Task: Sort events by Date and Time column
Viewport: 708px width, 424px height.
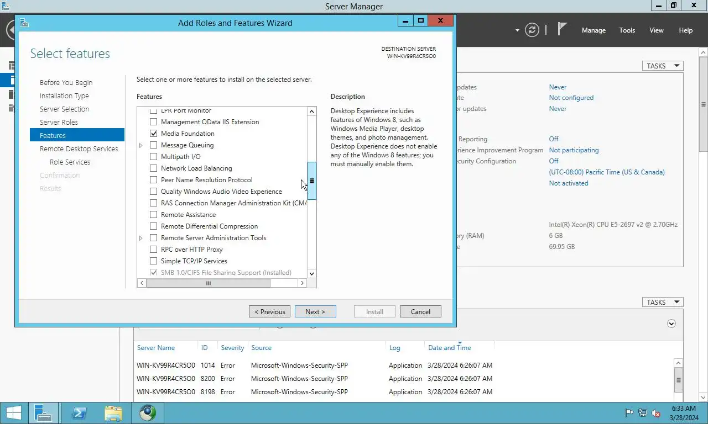Action: (x=450, y=348)
